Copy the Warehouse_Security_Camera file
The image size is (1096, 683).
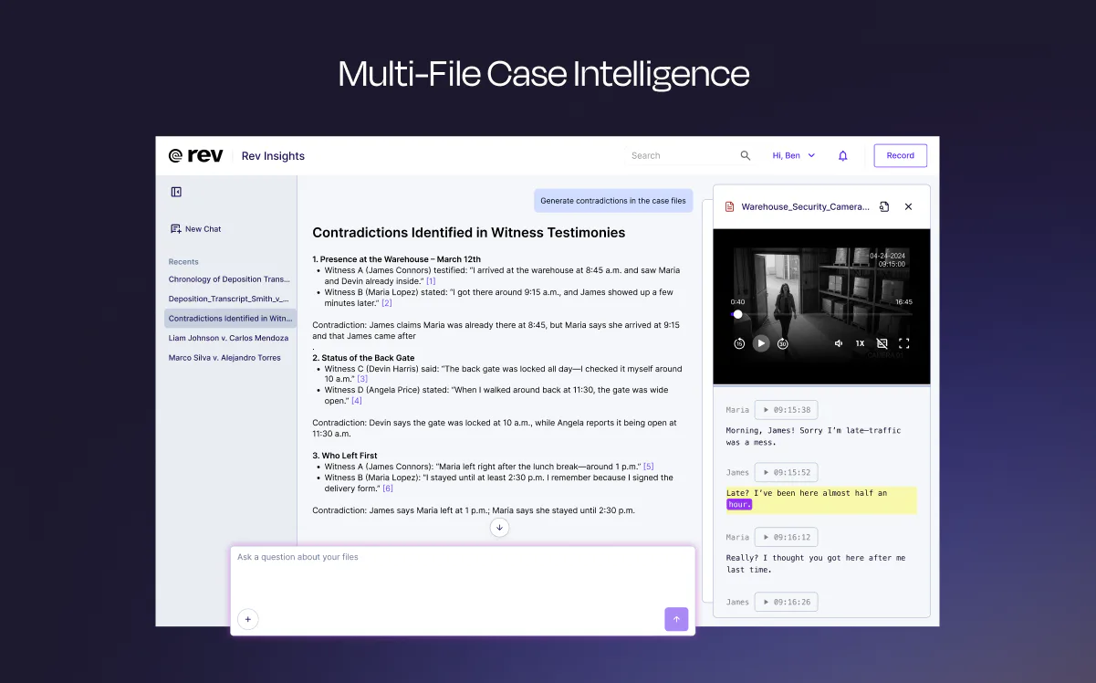[884, 206]
